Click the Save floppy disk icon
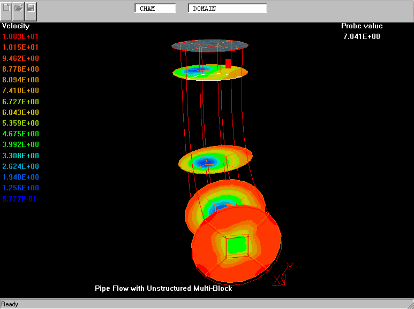Image resolution: width=414 pixels, height=309 pixels. [x=31, y=8]
